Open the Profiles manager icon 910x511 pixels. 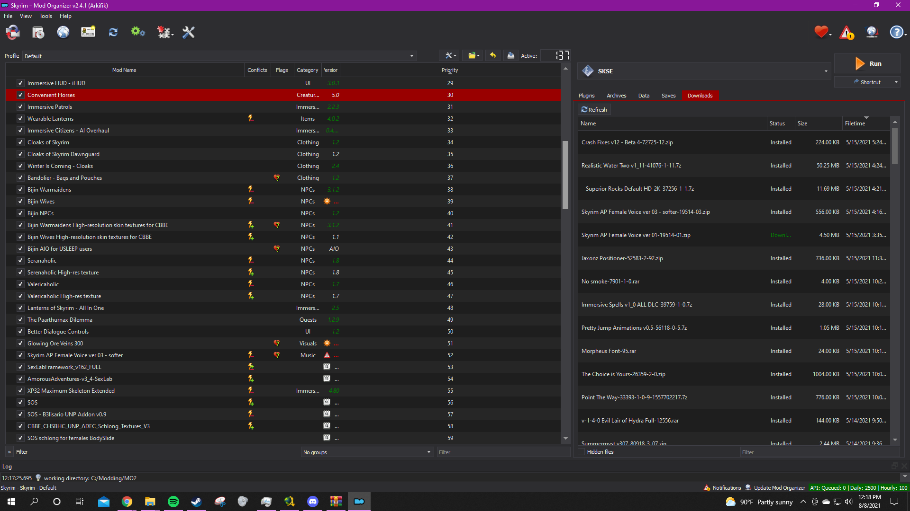(x=88, y=32)
